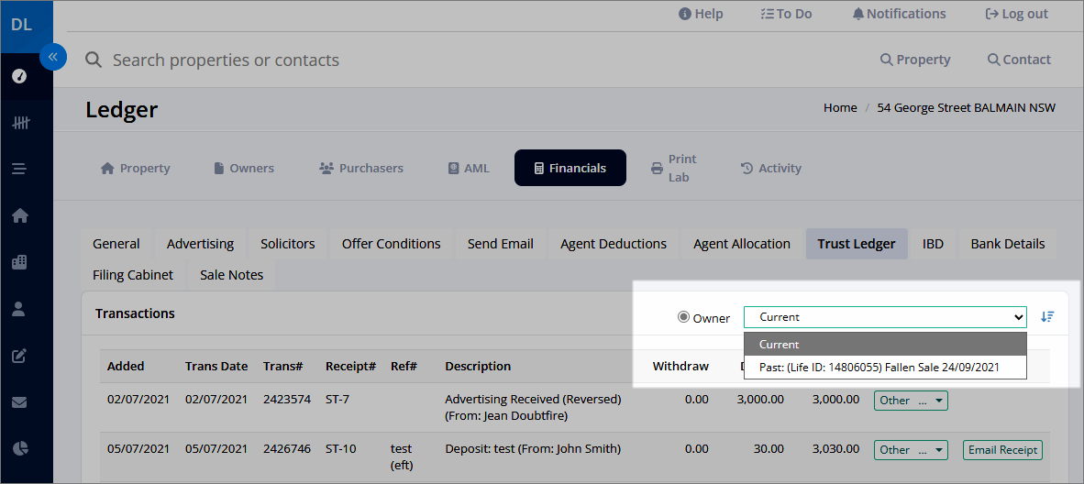Collapse the sidebar with double-chevron button
Screen dimensions: 1084x484
[x=52, y=57]
